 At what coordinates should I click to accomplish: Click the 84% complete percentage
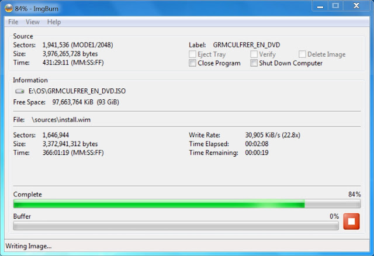tap(355, 195)
